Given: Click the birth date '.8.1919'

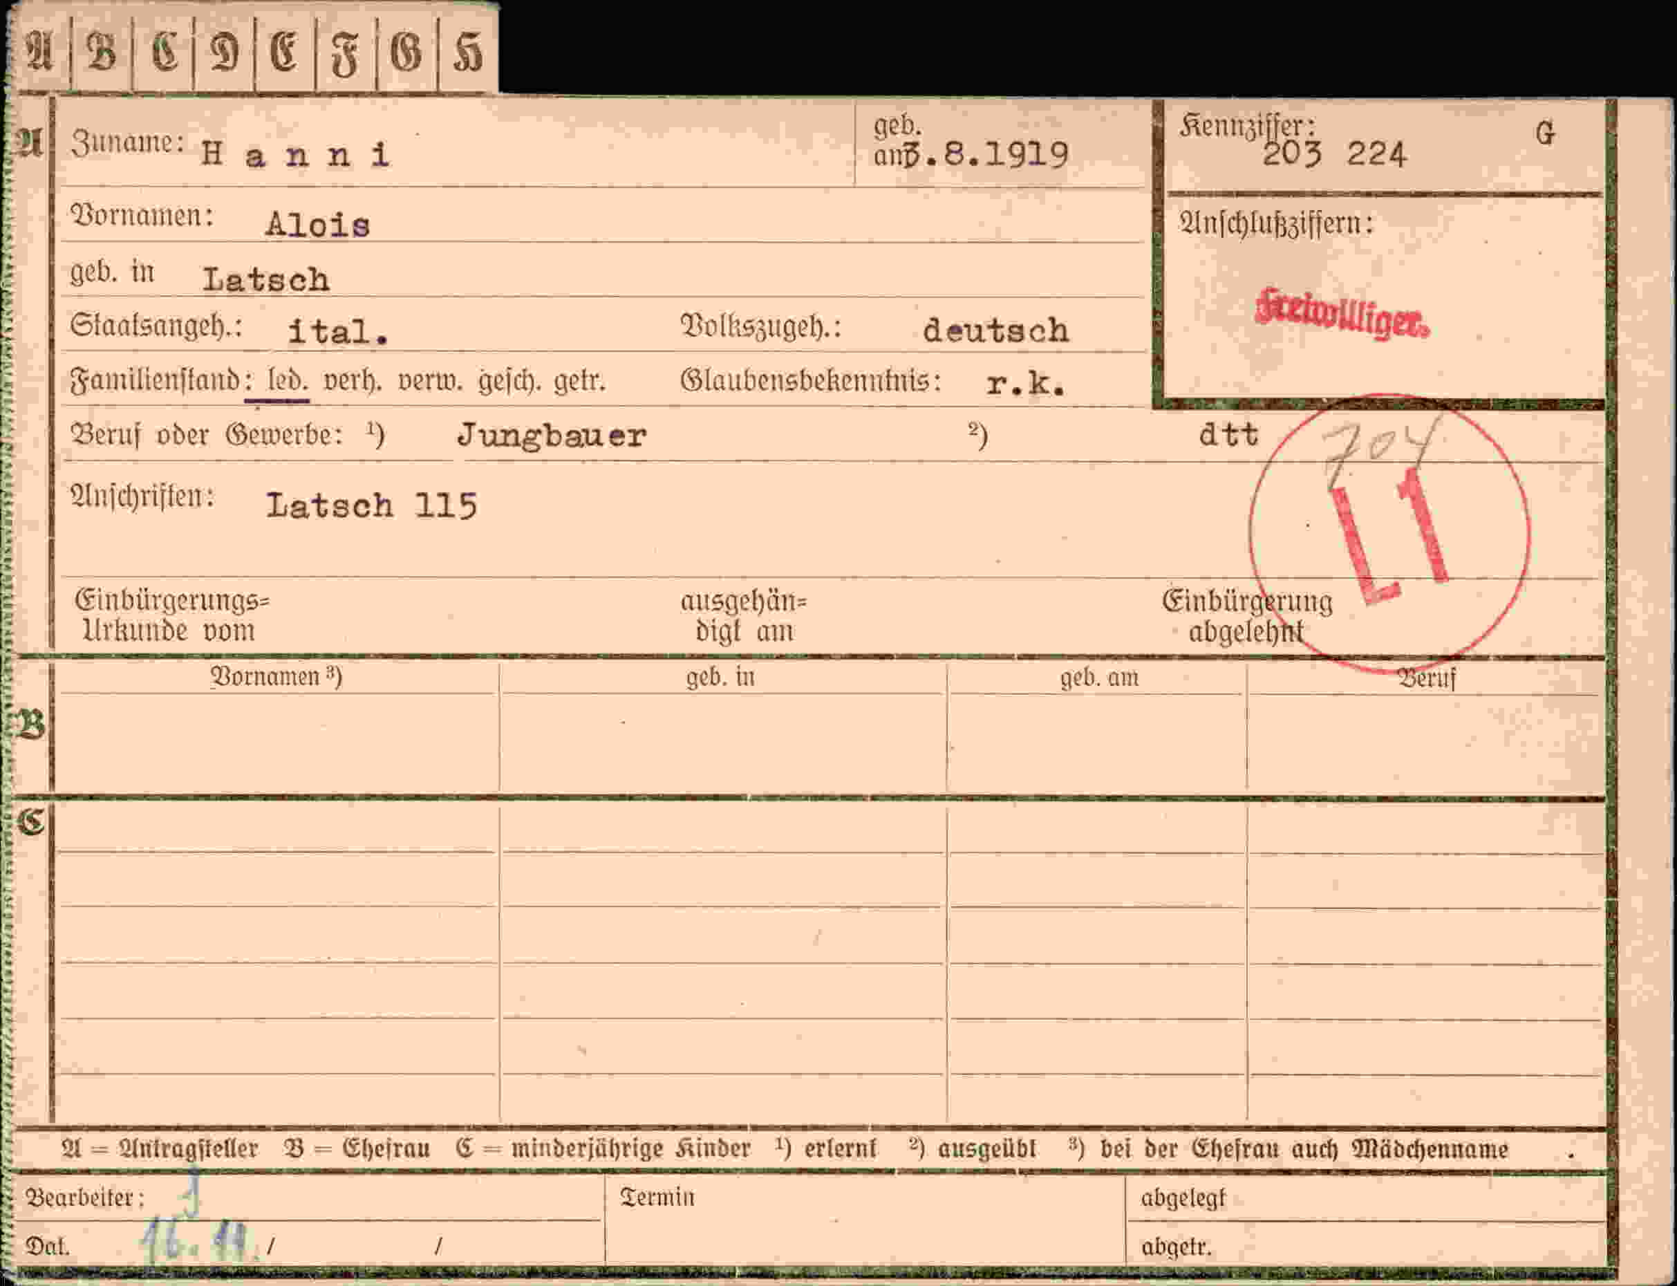Looking at the screenshot, I should (x=997, y=156).
